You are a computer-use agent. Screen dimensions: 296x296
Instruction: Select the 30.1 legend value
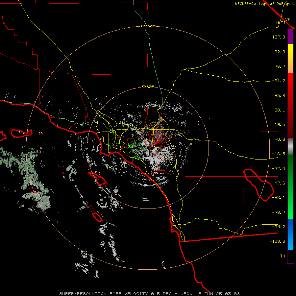point(280,110)
